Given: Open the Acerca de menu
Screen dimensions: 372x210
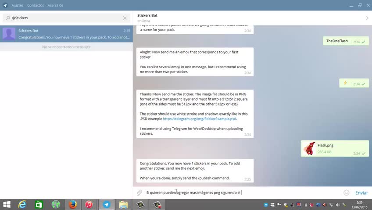Looking at the screenshot, I should coord(55,5).
